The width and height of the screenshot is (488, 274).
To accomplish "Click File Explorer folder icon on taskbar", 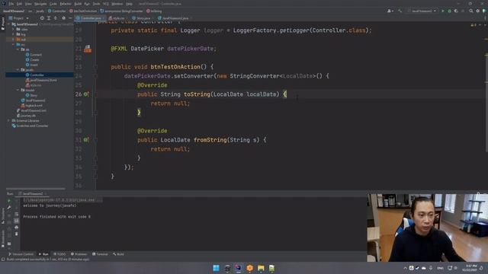I will coord(261,268).
